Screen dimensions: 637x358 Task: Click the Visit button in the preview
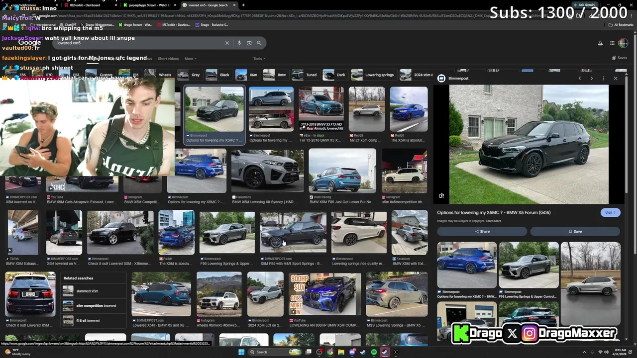[x=610, y=212]
